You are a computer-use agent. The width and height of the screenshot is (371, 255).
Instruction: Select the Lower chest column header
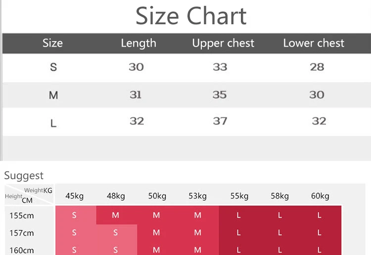(314, 43)
